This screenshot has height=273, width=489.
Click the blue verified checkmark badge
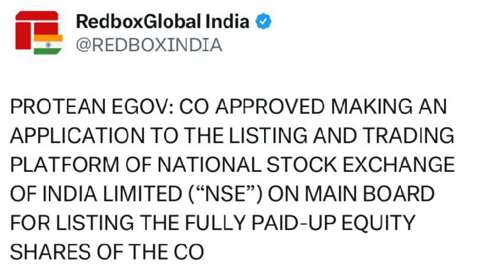263,21
